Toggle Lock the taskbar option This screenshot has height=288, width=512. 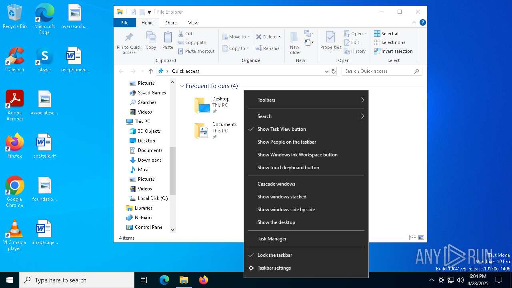306,255
